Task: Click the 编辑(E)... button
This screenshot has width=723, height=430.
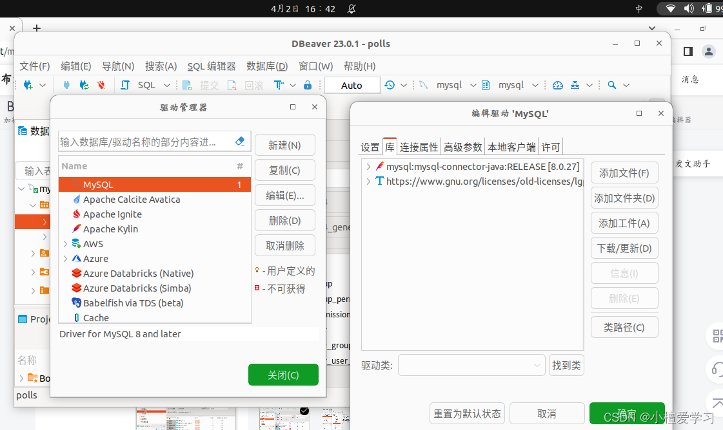Action: point(284,196)
